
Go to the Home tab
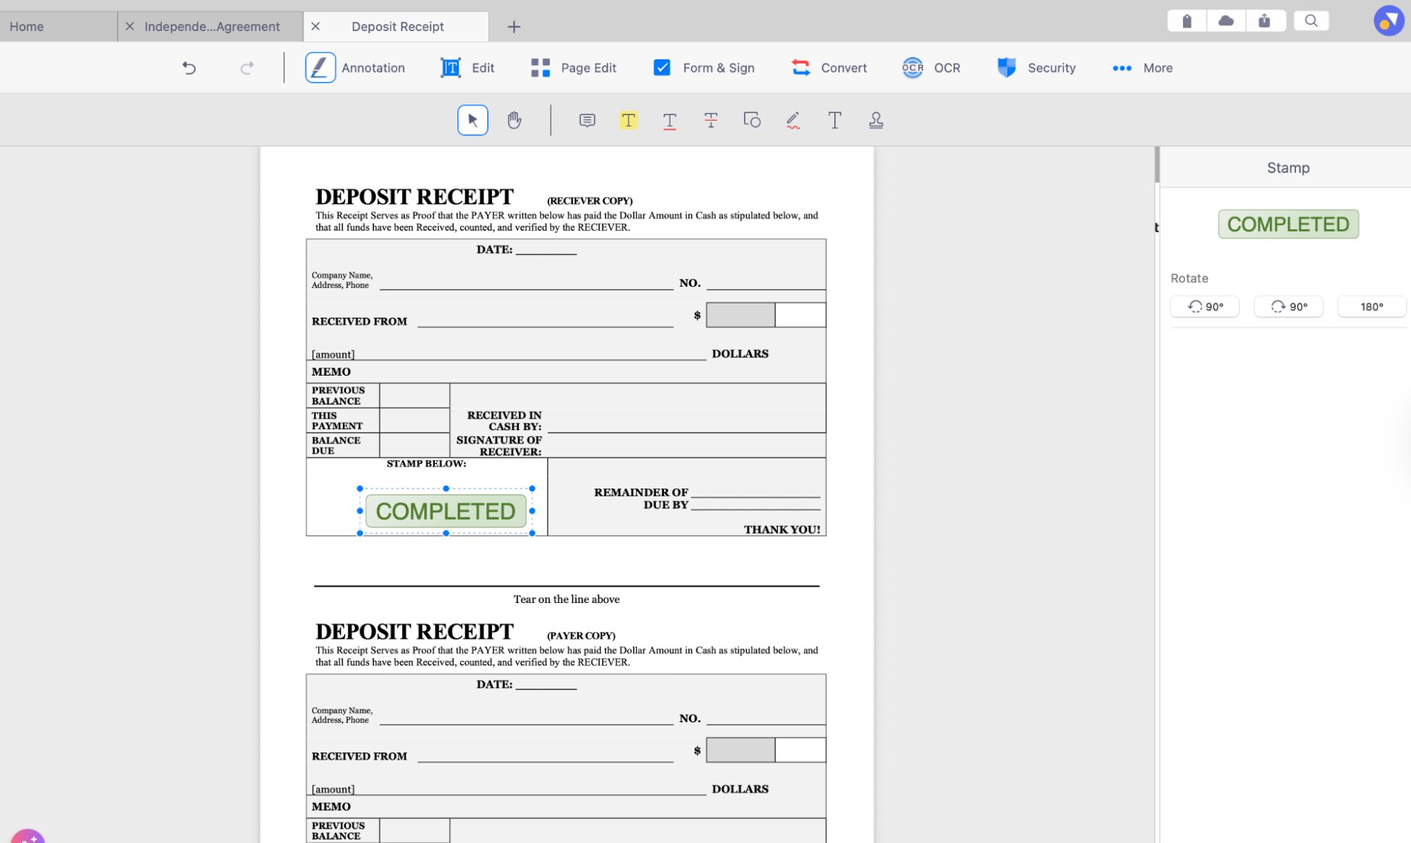click(x=27, y=26)
